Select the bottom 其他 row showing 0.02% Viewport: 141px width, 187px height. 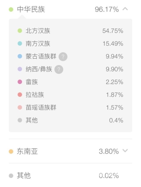(x=70, y=175)
